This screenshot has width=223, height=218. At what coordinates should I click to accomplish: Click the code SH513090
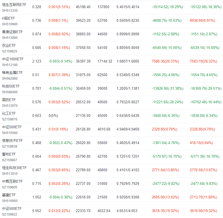click(10, 38)
